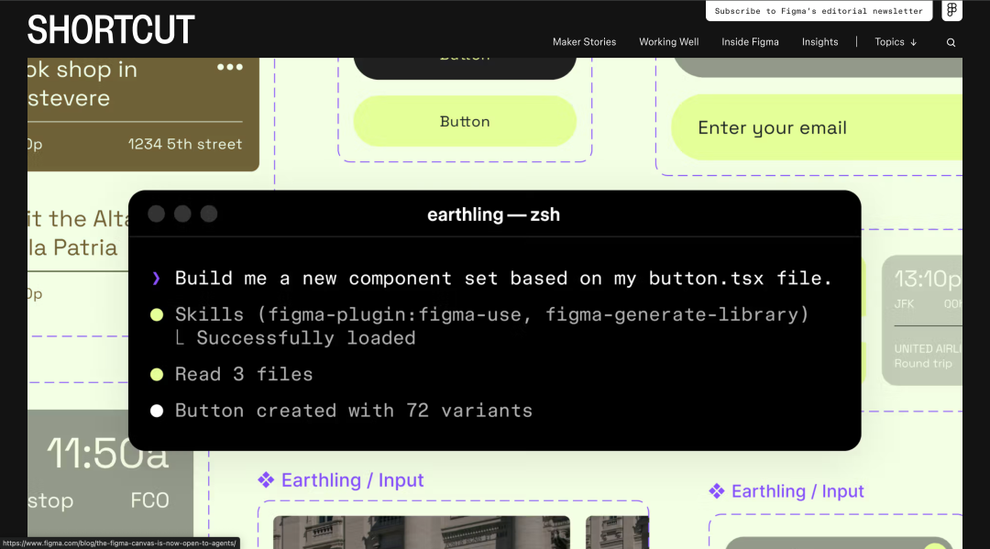Open the Figma logo icon link
Viewport: 990px width, 549px height.
coord(951,10)
